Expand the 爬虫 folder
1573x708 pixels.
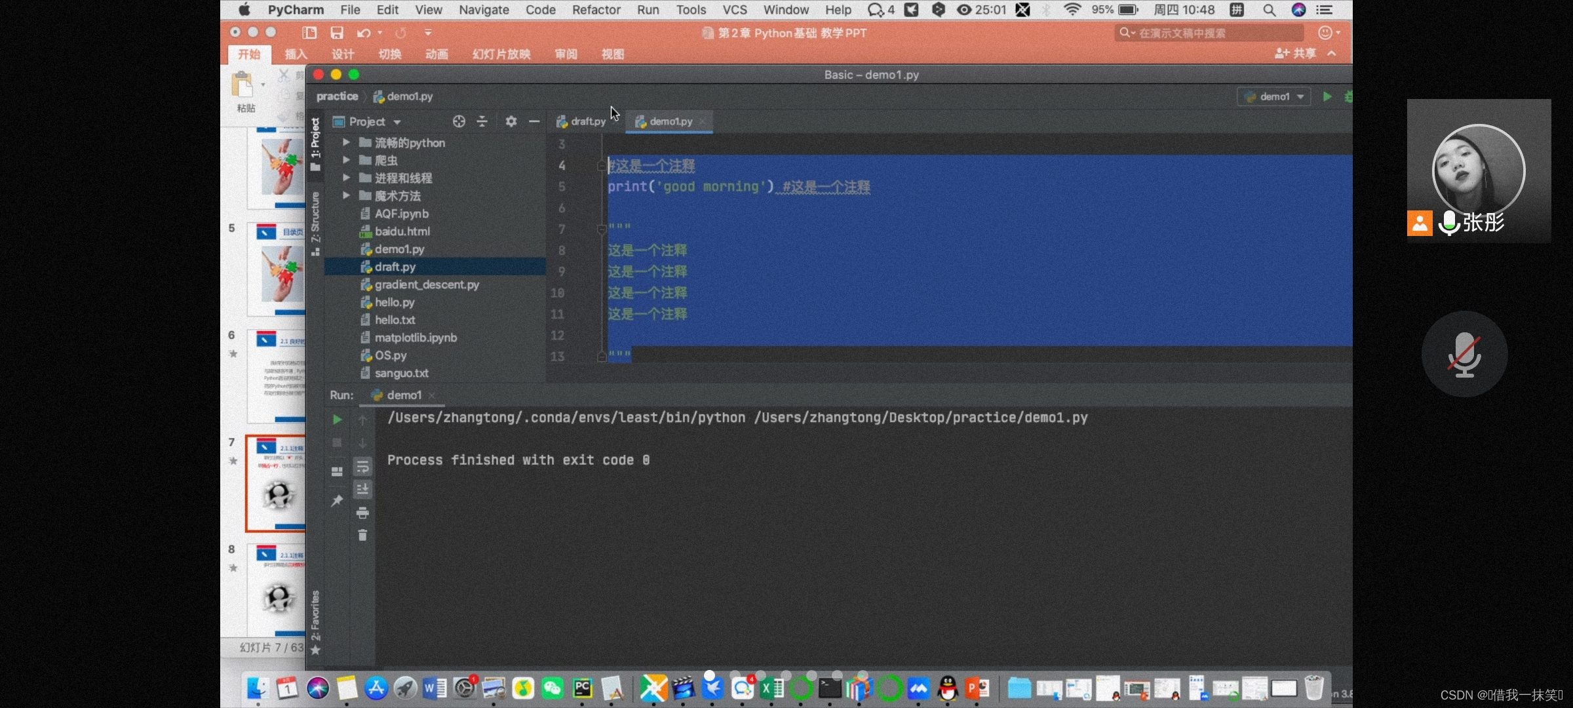coord(346,160)
